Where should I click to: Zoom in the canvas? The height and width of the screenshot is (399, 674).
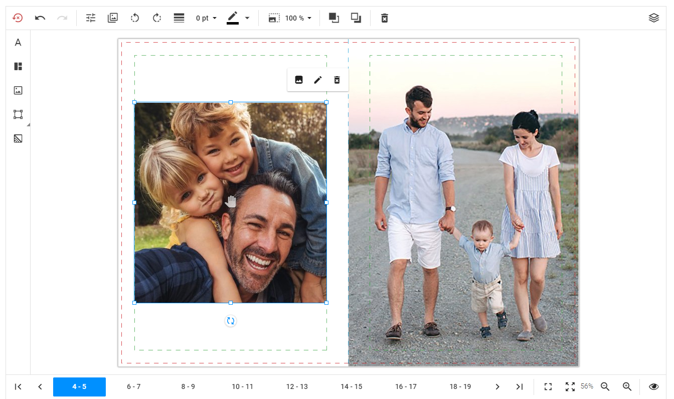pyautogui.click(x=627, y=386)
